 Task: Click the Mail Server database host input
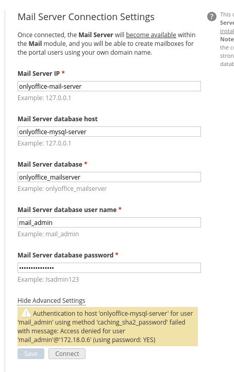tap(109, 132)
